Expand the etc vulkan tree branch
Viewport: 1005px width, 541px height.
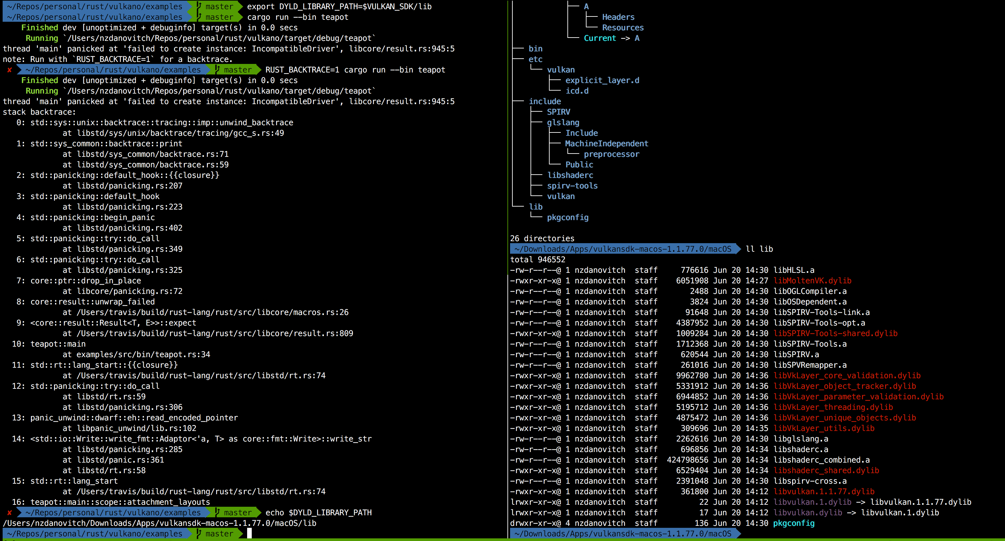coord(561,70)
